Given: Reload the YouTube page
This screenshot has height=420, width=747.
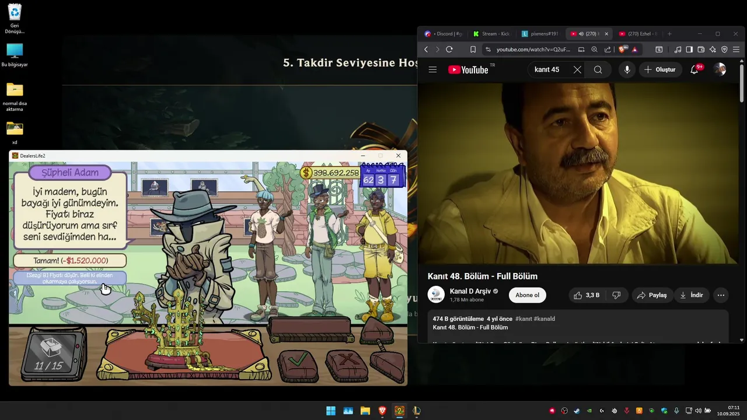Looking at the screenshot, I should (x=449, y=50).
